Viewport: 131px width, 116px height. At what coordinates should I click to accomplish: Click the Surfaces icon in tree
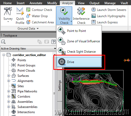tap(14, 76)
